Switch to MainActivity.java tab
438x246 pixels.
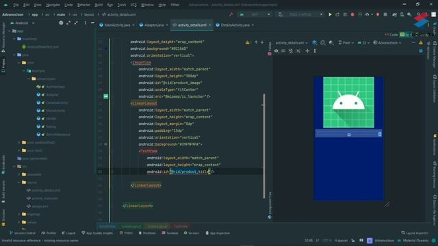pos(117,25)
